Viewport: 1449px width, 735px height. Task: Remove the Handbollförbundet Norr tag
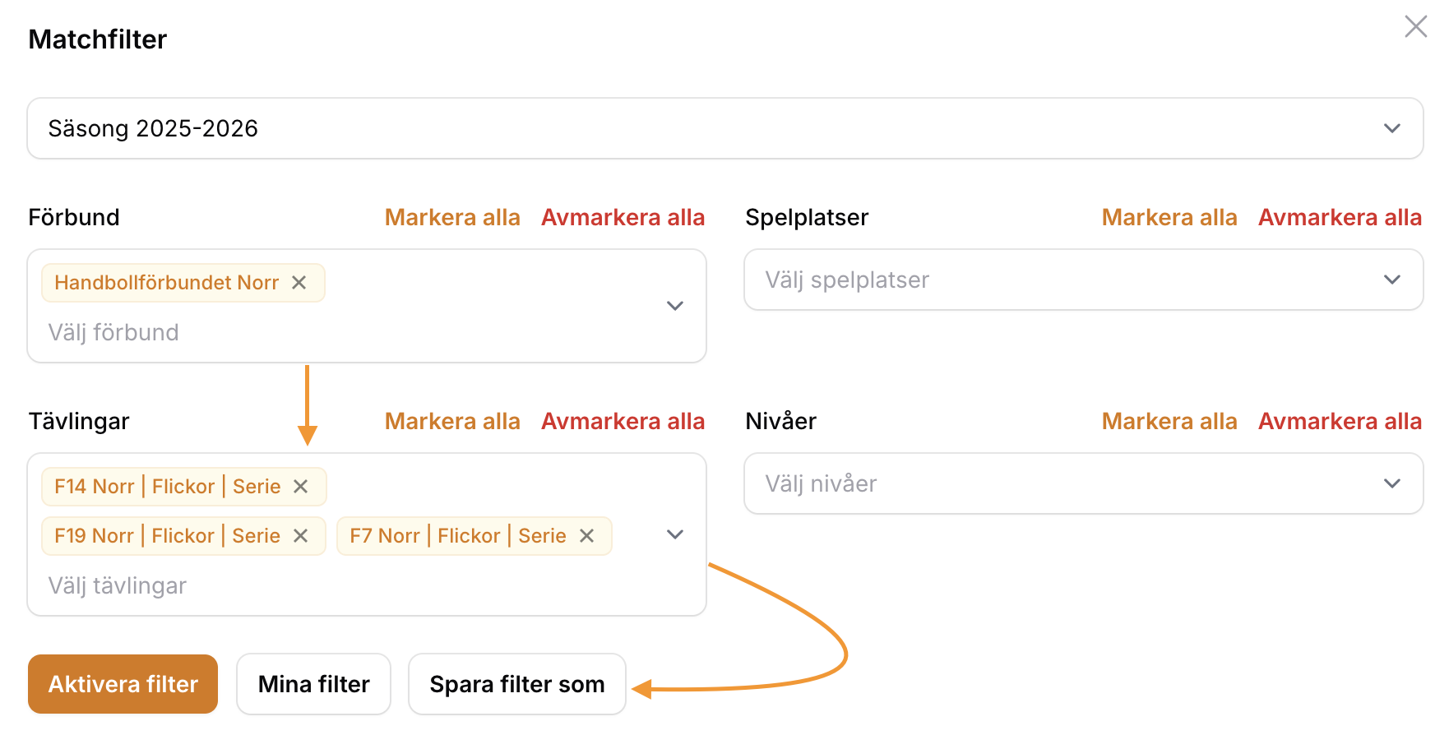point(299,283)
